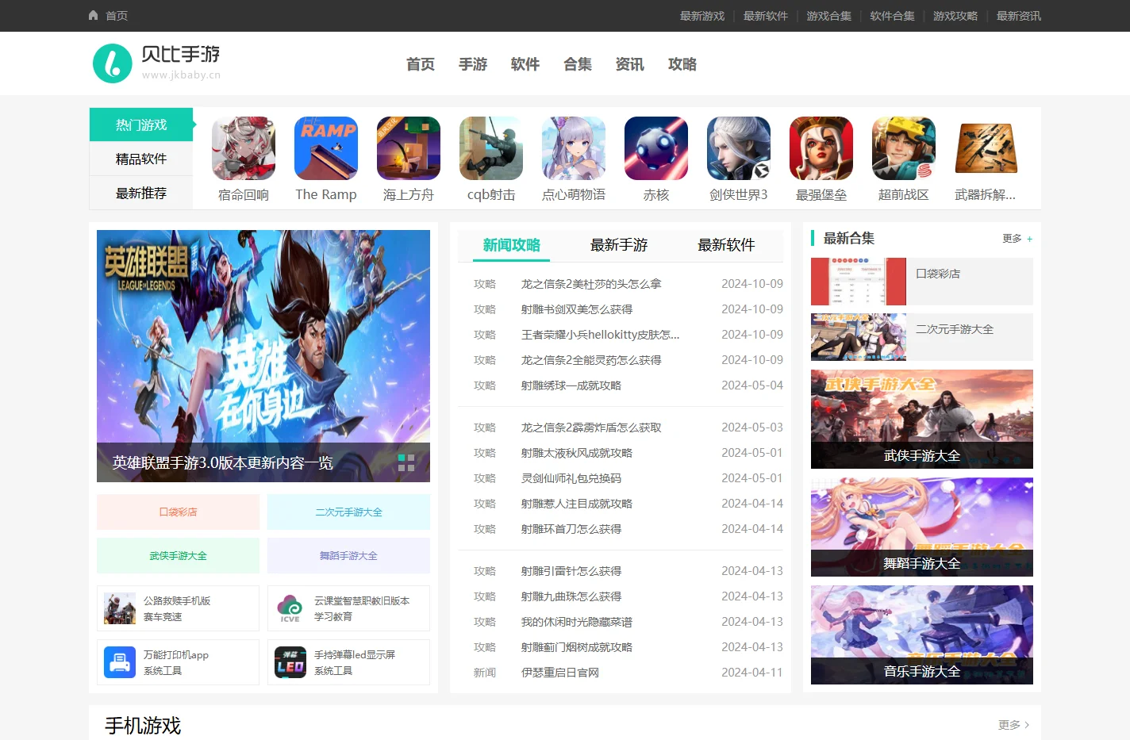This screenshot has width=1130, height=740.
Task: Open news 伊瑟重启日官网
Action: click(x=560, y=673)
